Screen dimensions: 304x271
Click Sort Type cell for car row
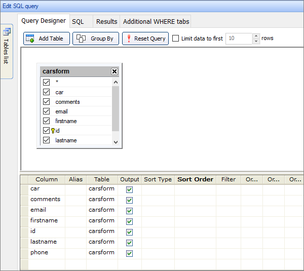158,189
